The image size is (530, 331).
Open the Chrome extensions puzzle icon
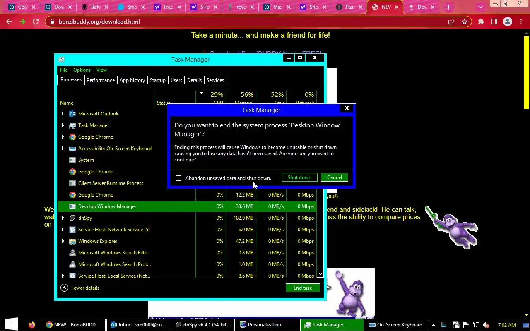(x=481, y=22)
